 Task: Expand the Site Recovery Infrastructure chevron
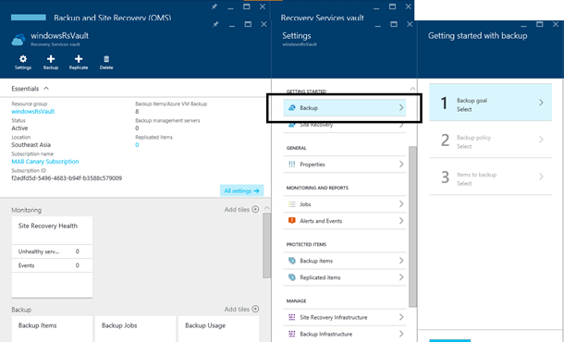pos(401,317)
